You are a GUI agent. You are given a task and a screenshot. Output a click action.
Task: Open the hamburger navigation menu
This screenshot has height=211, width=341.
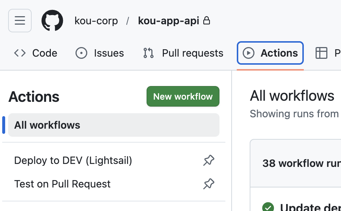click(x=20, y=21)
